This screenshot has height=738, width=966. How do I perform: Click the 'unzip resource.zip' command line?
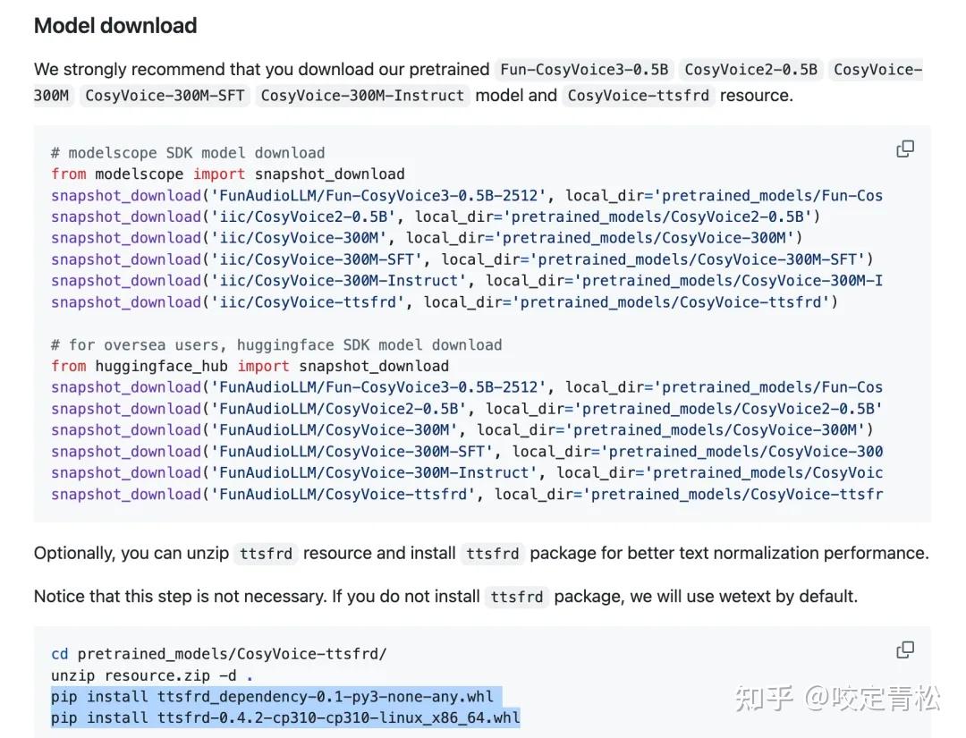pyautogui.click(x=151, y=675)
